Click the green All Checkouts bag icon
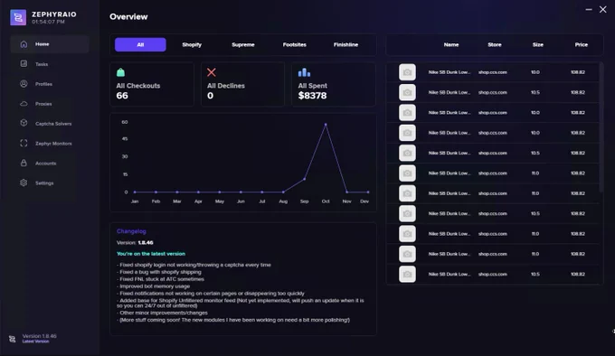Viewport: 615px width, 356px height. click(121, 72)
